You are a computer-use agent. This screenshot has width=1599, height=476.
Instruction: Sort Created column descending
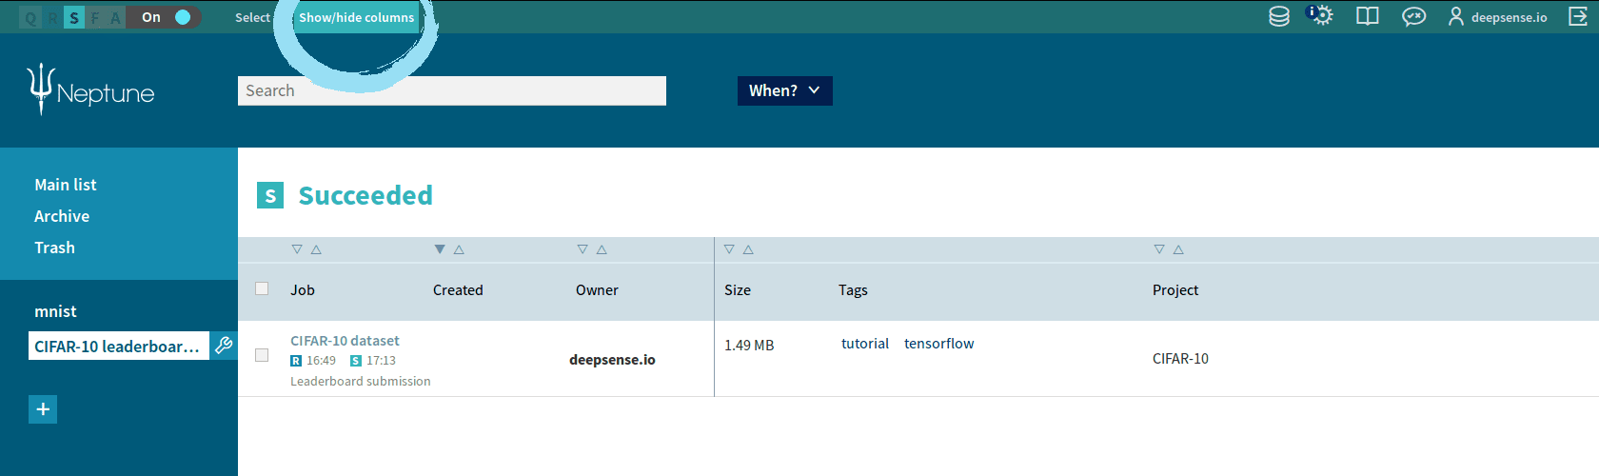pyautogui.click(x=440, y=249)
